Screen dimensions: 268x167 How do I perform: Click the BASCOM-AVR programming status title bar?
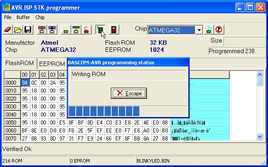[x=128, y=62]
